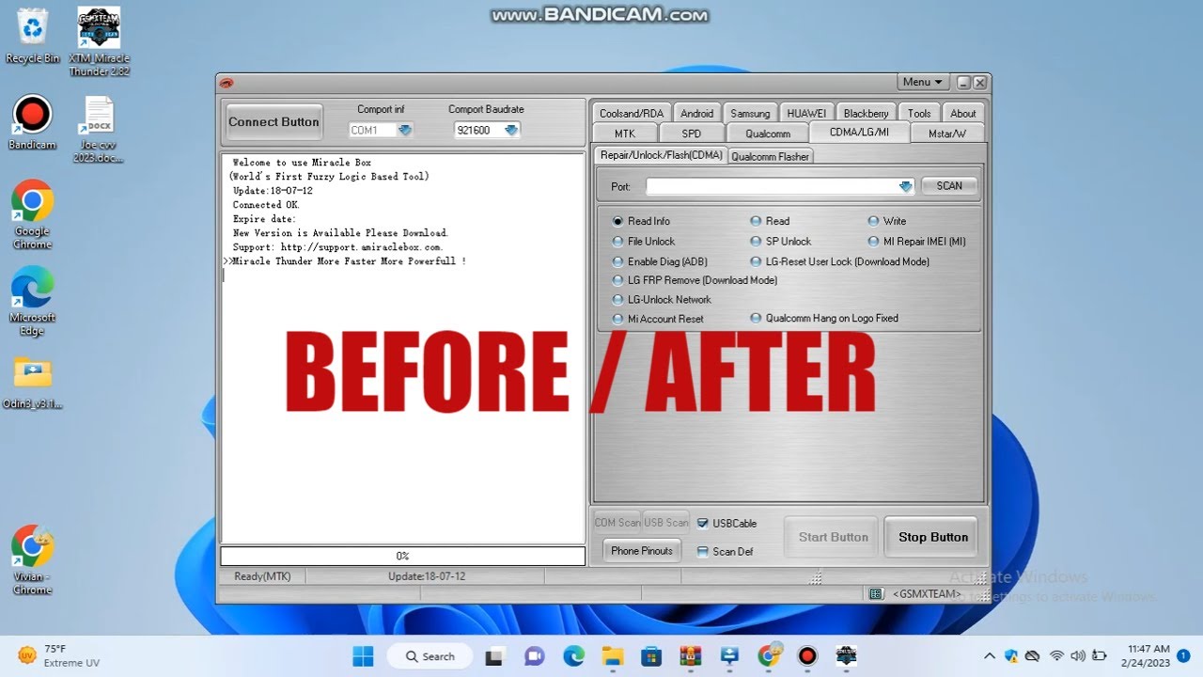Click the 0% progress bar
The height and width of the screenshot is (677, 1203).
(x=402, y=556)
